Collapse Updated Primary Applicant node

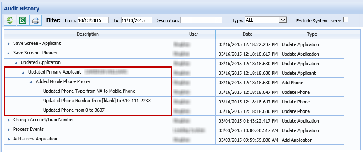[x=23, y=73]
